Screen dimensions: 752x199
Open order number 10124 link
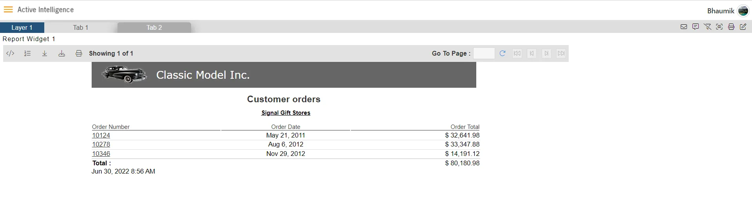(x=101, y=135)
